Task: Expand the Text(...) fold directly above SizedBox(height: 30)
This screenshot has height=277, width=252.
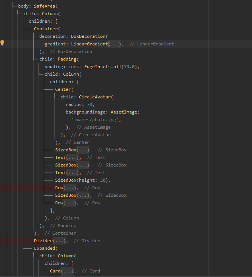Action: coord(72,173)
